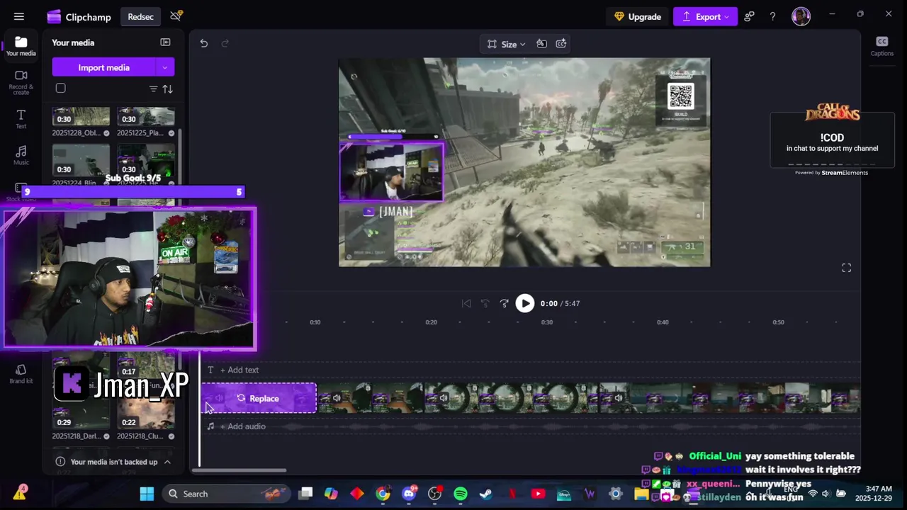
Task: Open the Size dropdown
Action: pos(507,44)
